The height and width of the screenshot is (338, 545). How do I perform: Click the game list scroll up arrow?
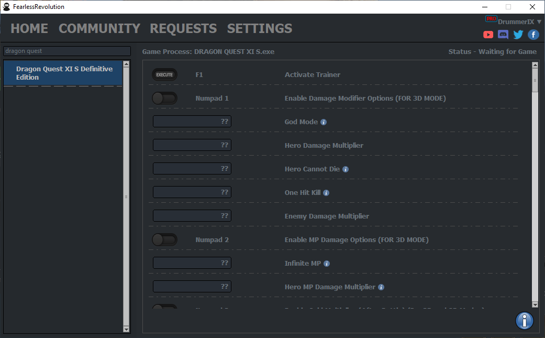point(126,64)
